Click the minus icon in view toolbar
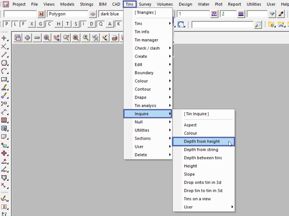The image size is (289, 216). pyautogui.click(x=37, y=38)
